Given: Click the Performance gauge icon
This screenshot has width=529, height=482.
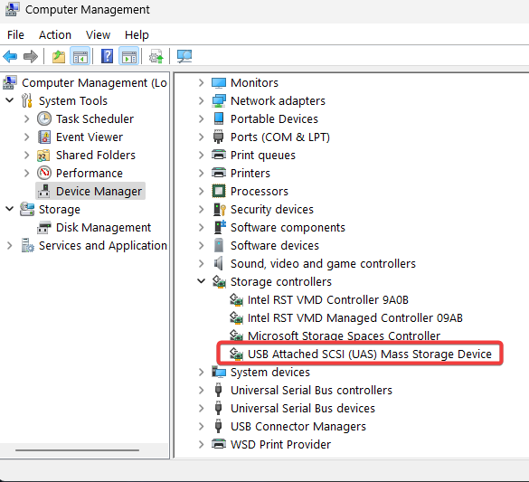Looking at the screenshot, I should pos(44,173).
